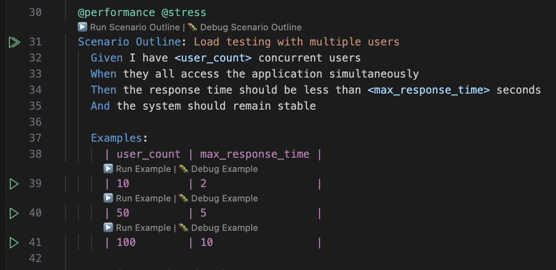Click the table cell with value 100
556x270 pixels.
[126, 242]
